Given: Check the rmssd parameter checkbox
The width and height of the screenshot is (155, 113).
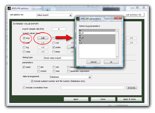Looking at the screenshot, I should click(38, 71).
